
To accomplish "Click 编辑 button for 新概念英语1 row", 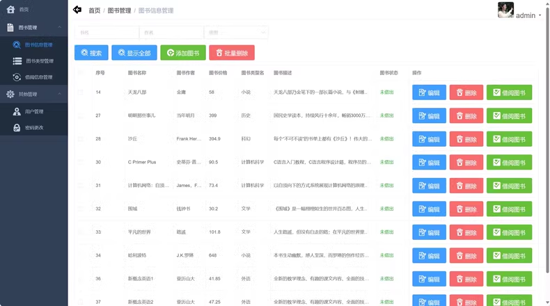I will pos(429,279).
